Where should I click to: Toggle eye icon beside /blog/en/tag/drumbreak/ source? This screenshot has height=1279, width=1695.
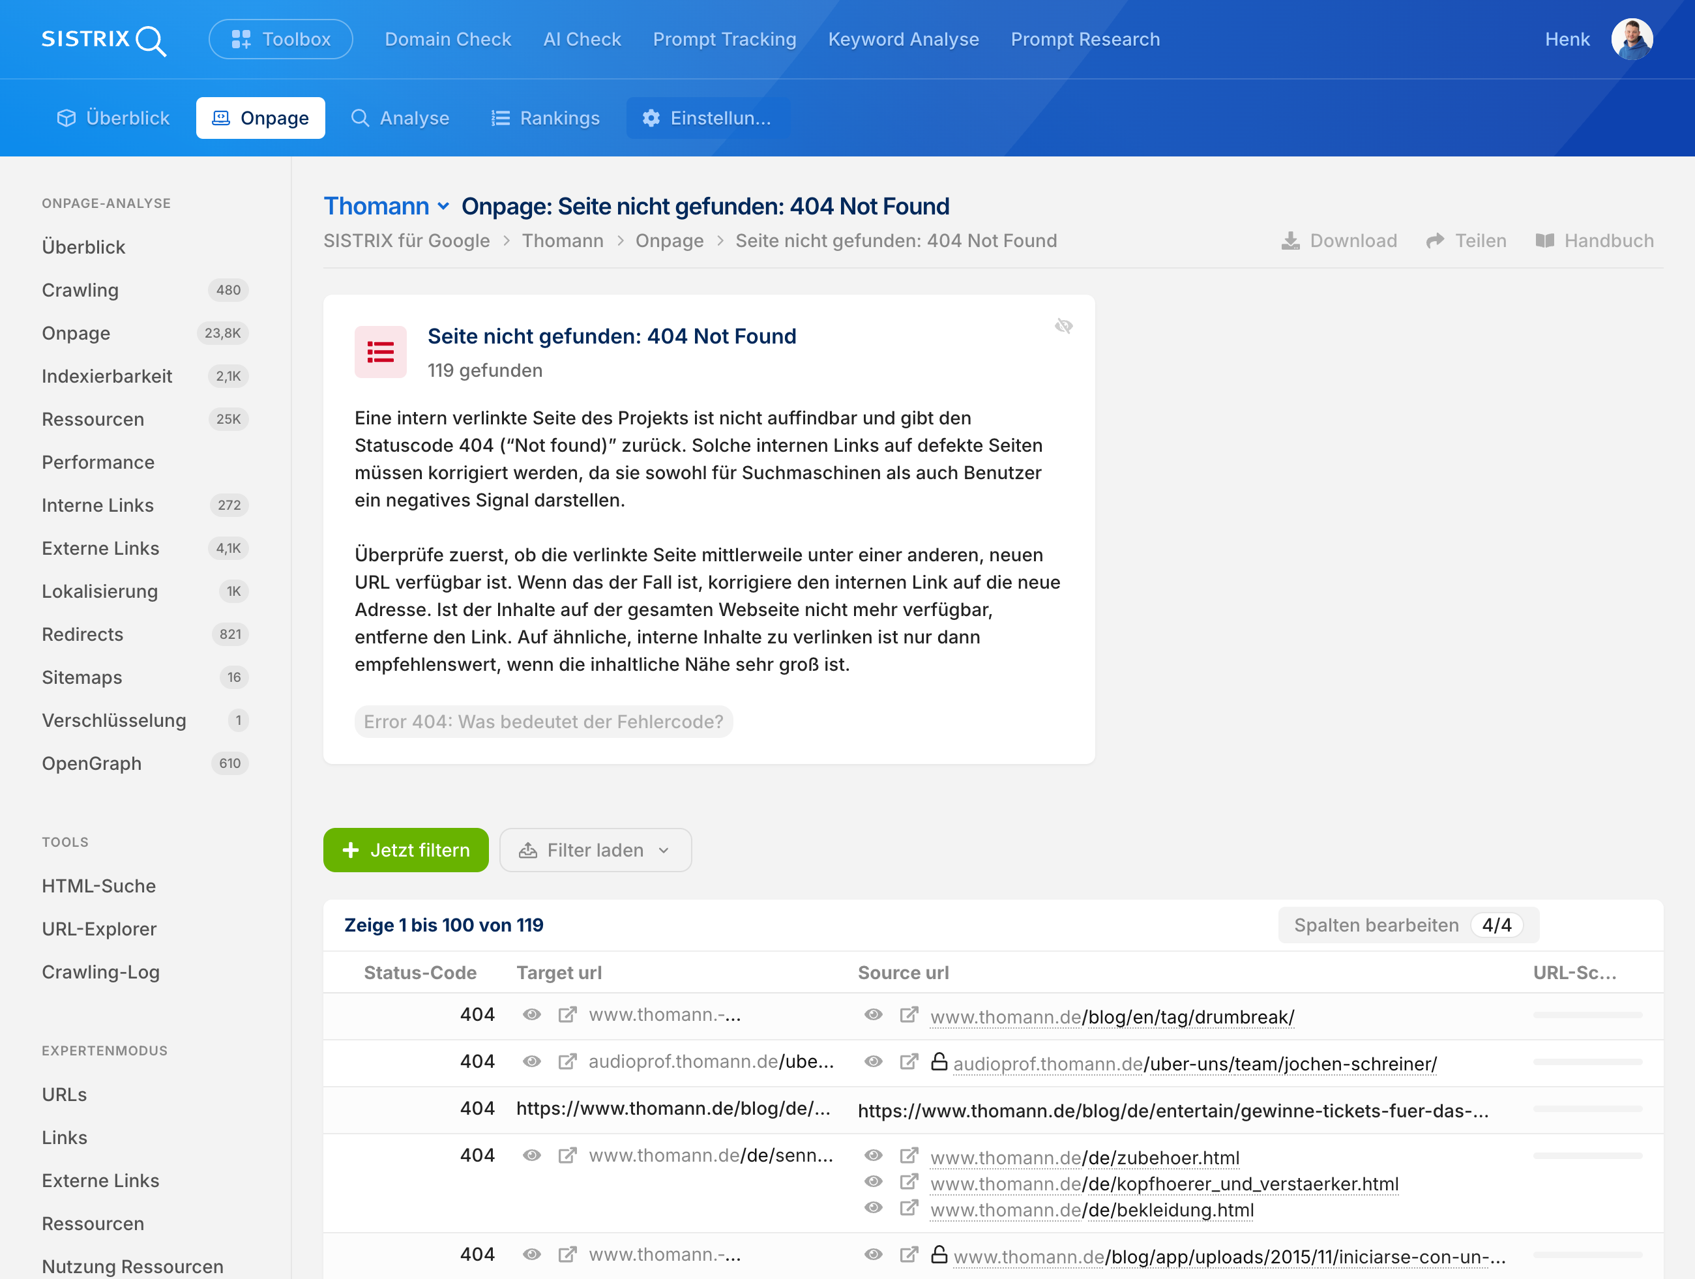pyautogui.click(x=873, y=1014)
